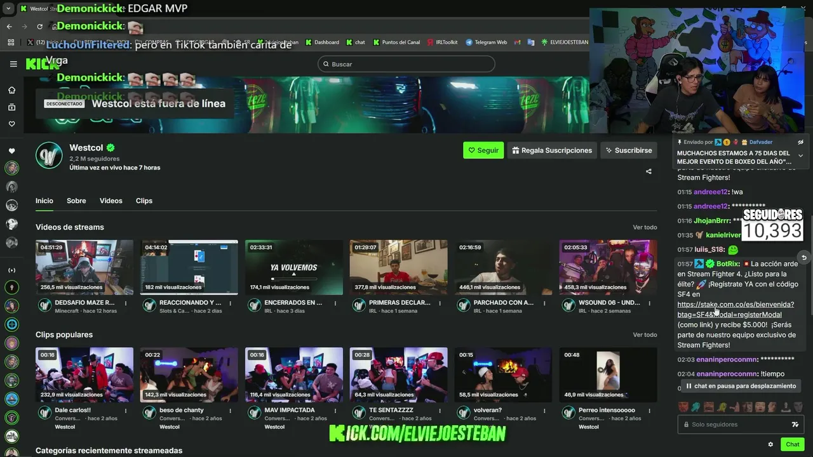Play the volveran? clip

pyautogui.click(x=504, y=374)
